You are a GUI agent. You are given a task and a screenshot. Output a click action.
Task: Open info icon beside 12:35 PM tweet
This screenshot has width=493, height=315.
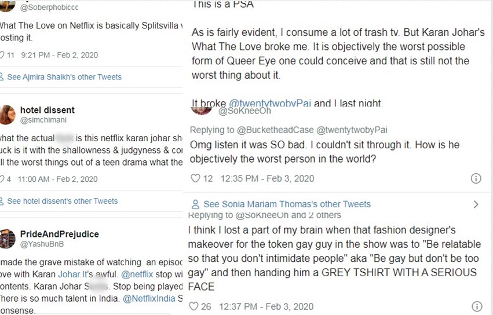pyautogui.click(x=476, y=178)
